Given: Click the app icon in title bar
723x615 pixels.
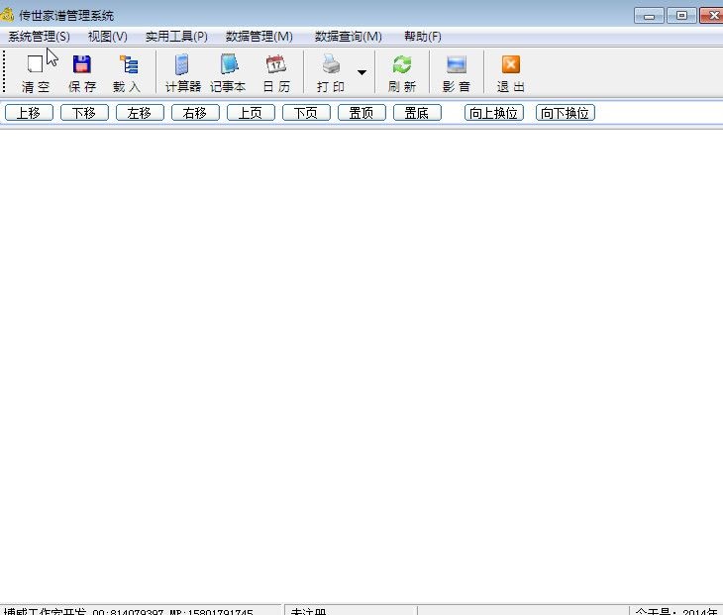Looking at the screenshot, I should tap(7, 15).
